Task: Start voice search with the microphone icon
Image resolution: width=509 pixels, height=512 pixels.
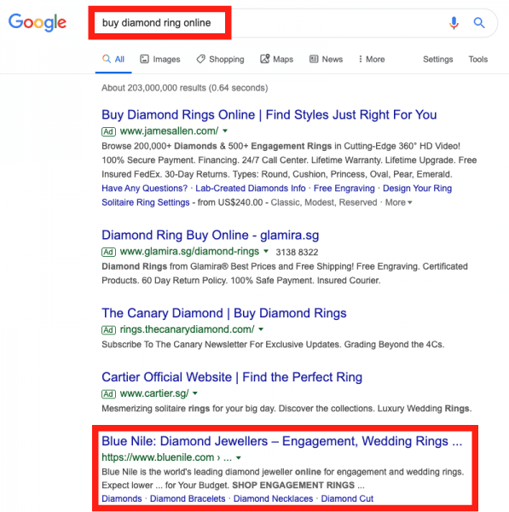Action: click(454, 22)
